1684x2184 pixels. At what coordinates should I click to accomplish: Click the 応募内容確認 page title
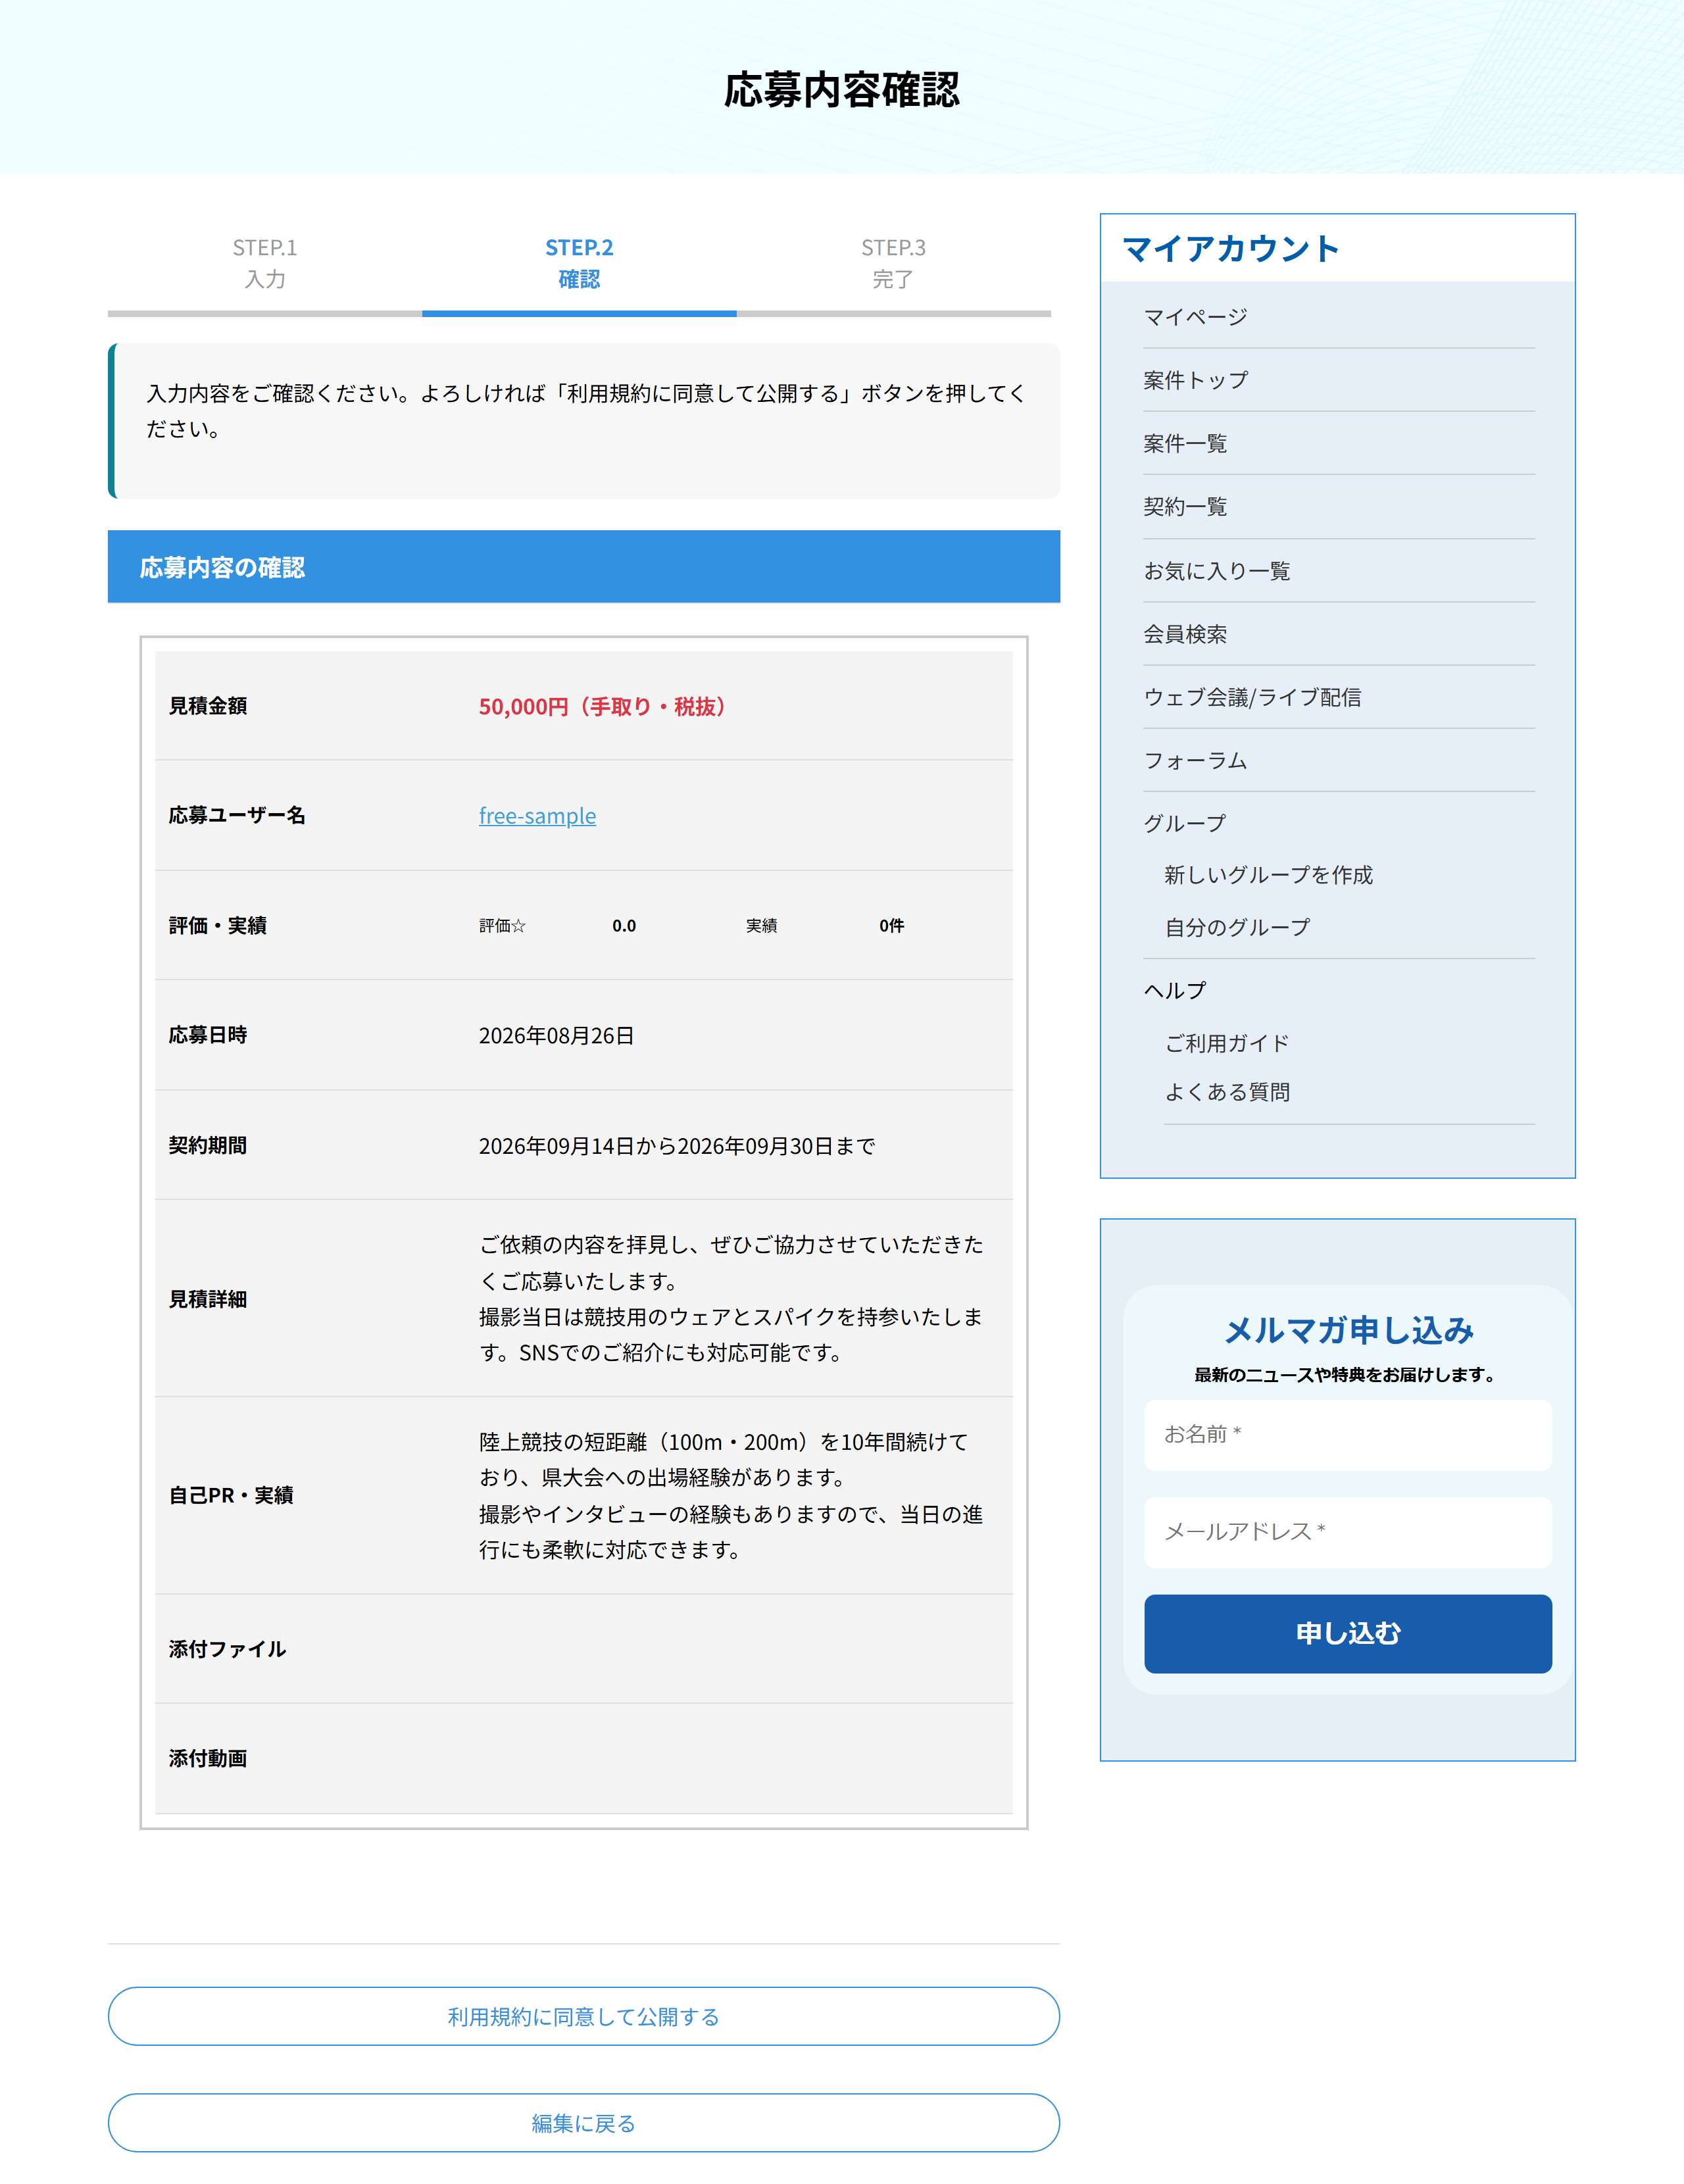tap(842, 90)
